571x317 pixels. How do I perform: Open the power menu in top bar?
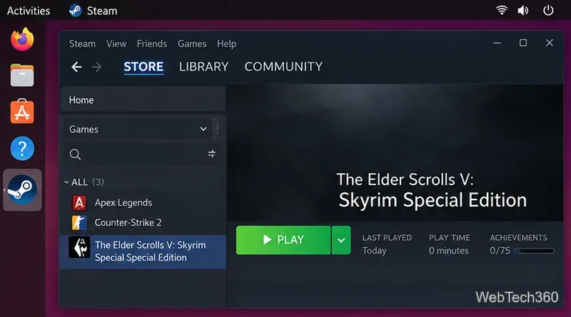coord(548,10)
